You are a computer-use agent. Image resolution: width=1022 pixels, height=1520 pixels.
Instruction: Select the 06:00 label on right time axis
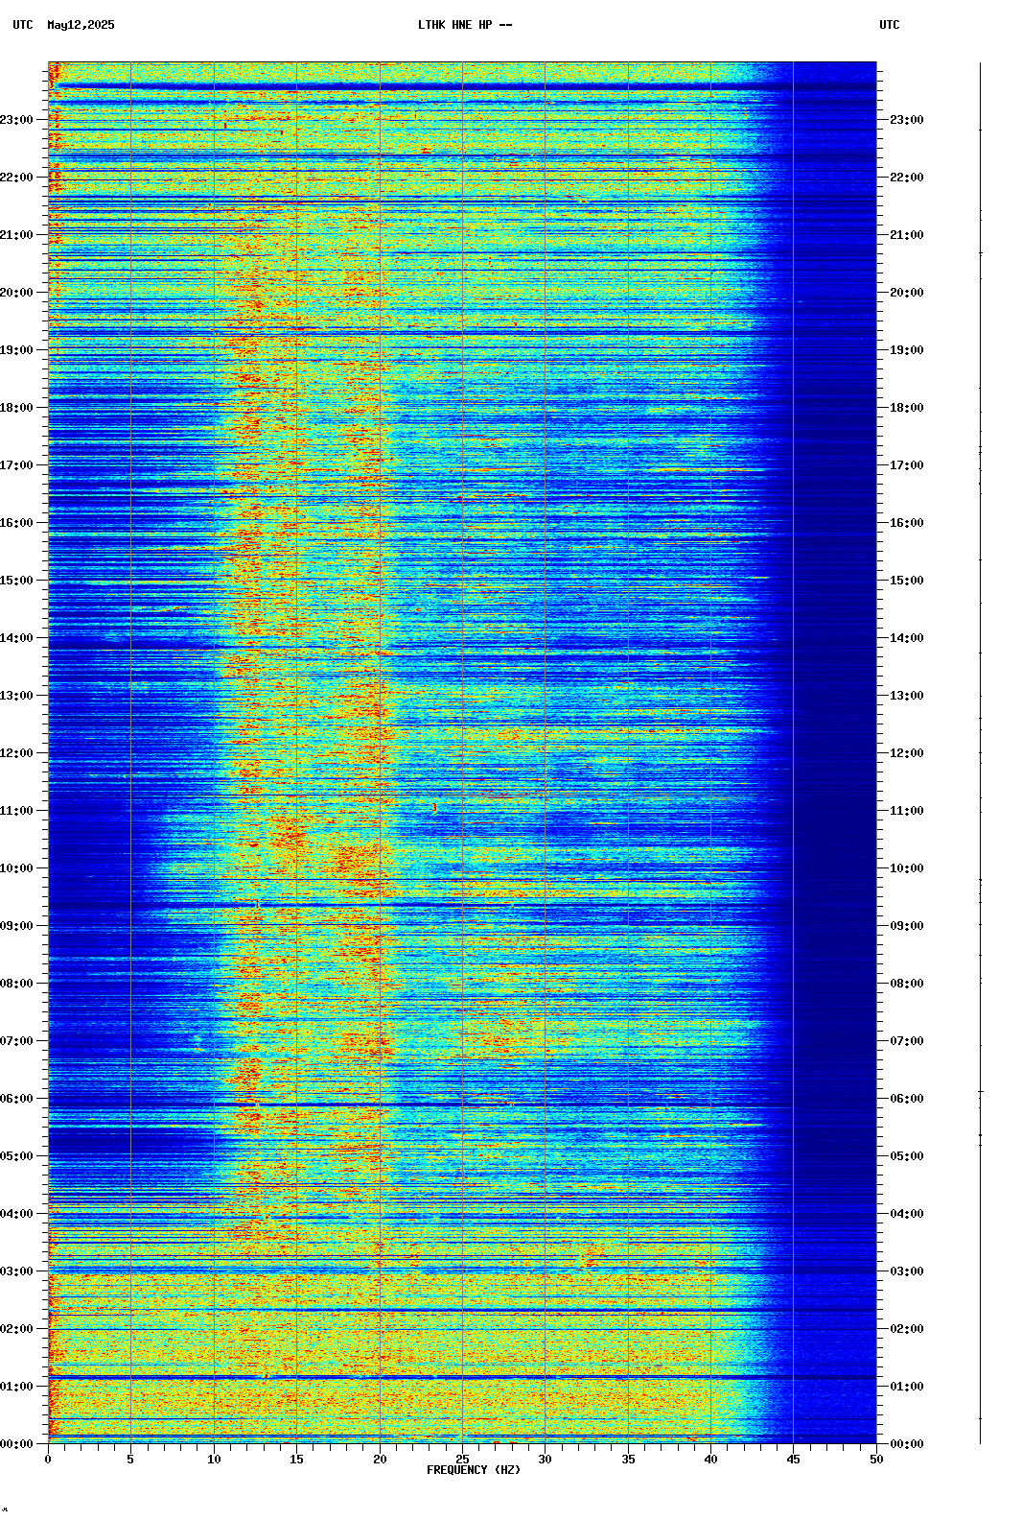point(907,1099)
